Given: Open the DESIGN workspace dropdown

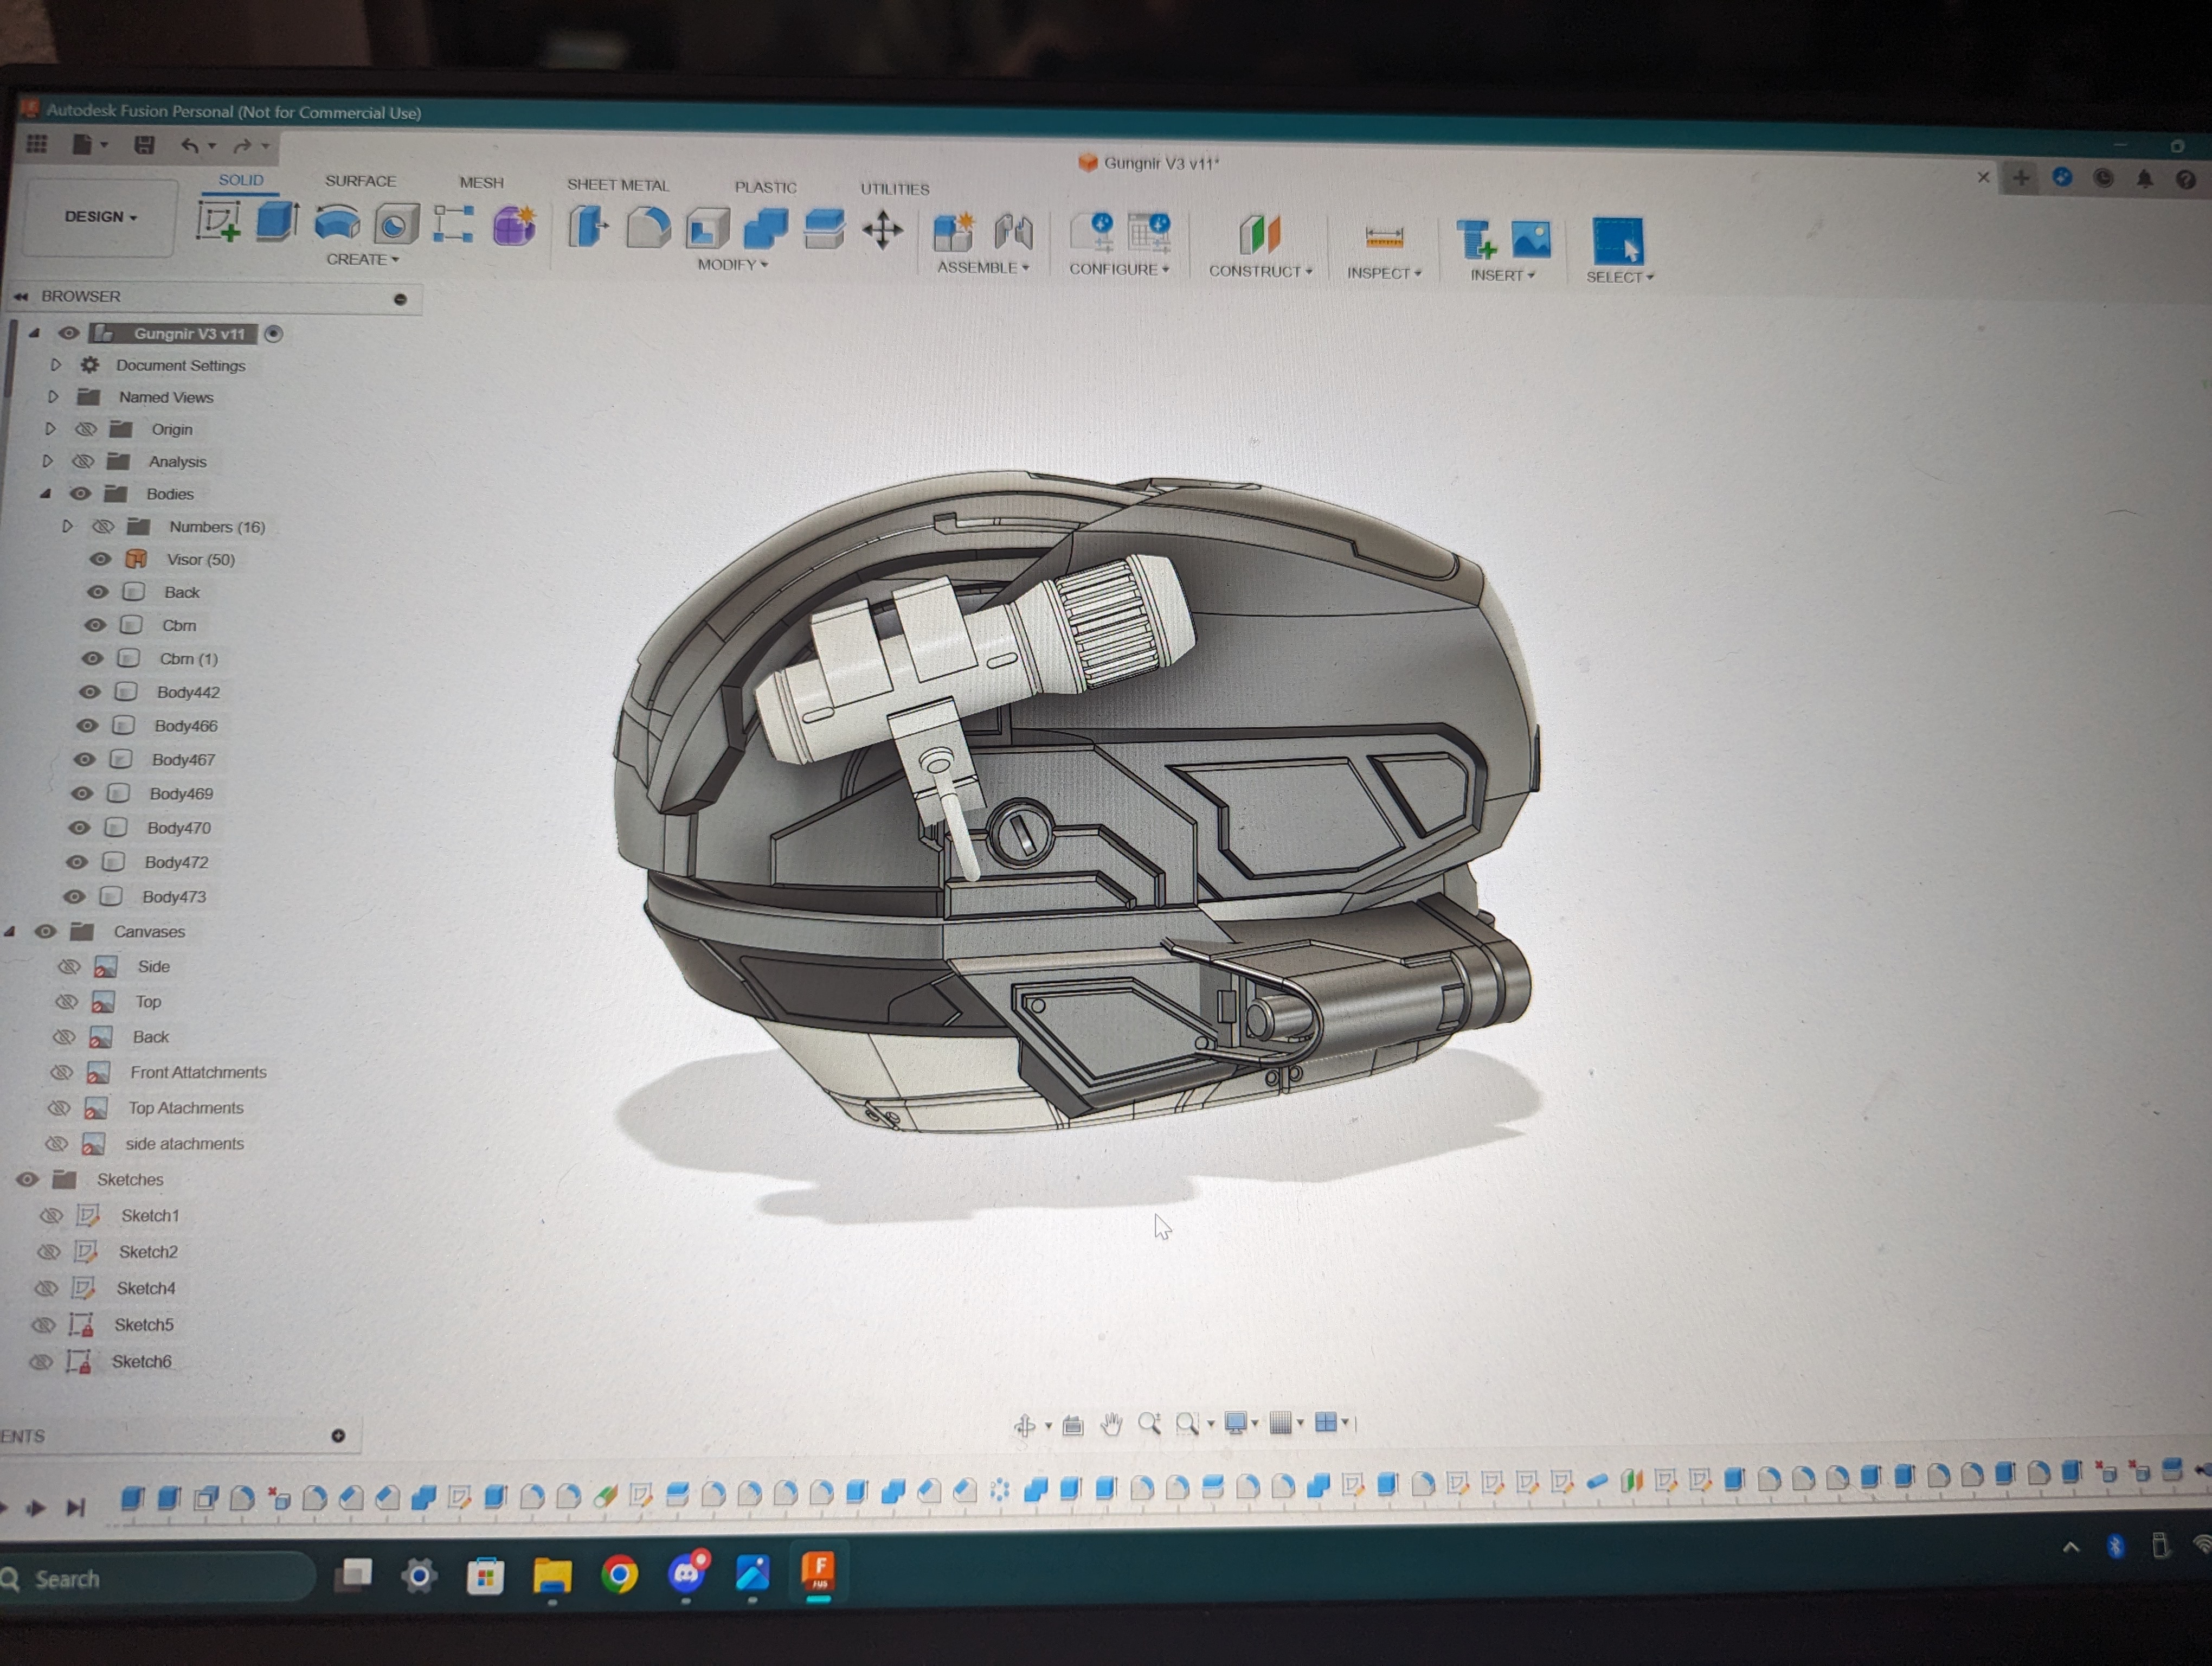Looking at the screenshot, I should 100,216.
